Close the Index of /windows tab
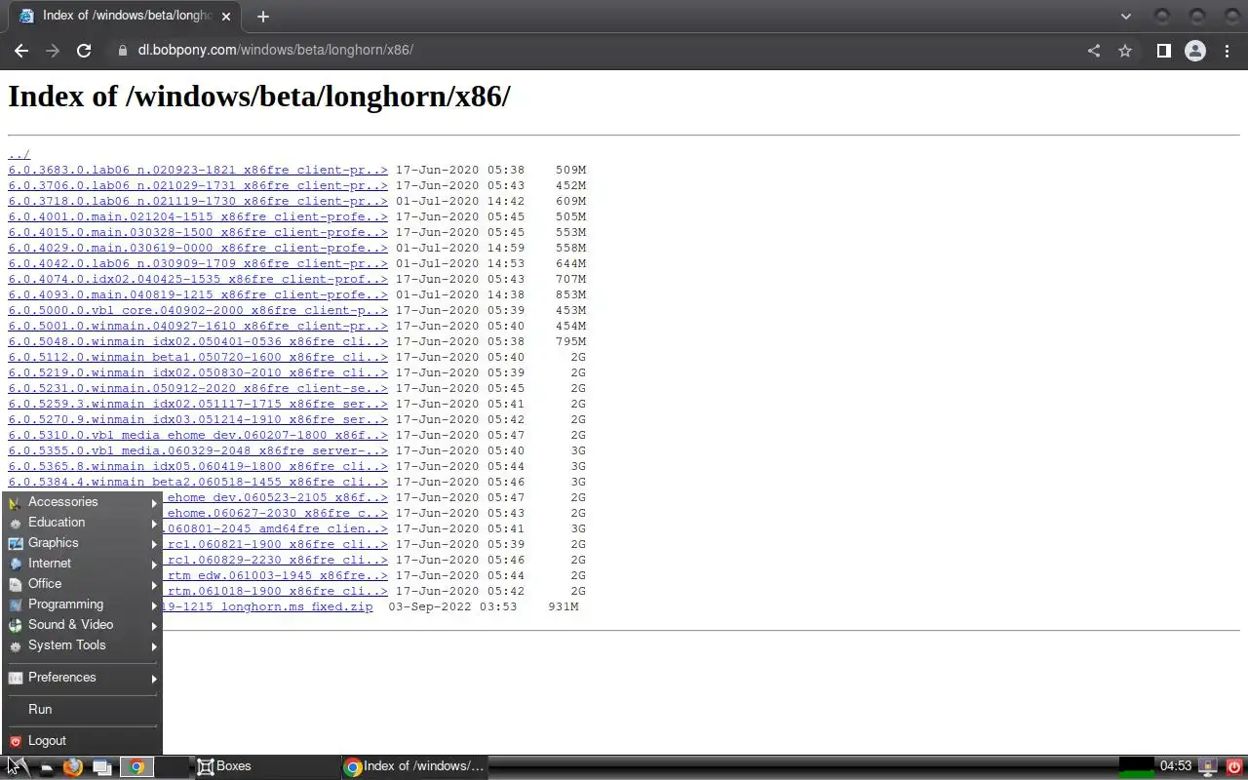 226,16
